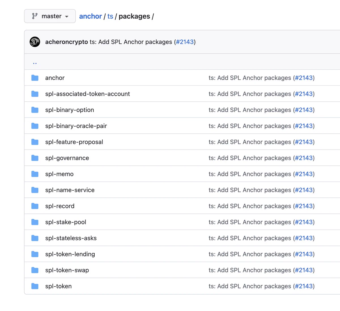Click the folder icon for spl-stateless-asks
The height and width of the screenshot is (311, 340).
pos(35,238)
